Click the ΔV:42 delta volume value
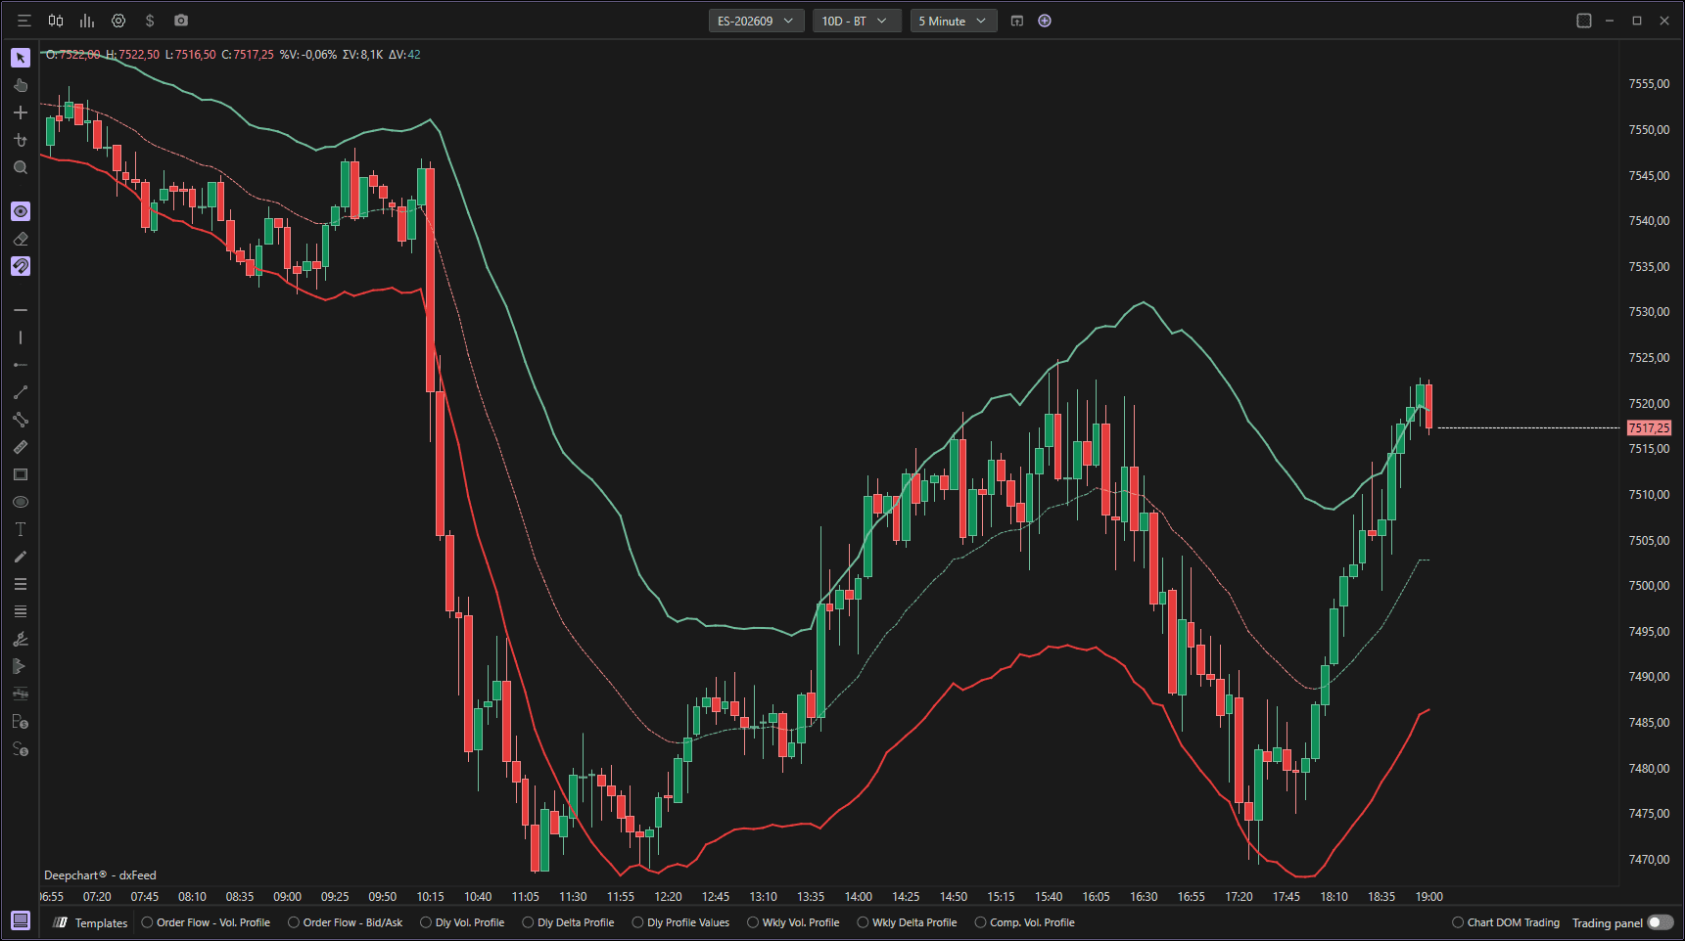This screenshot has width=1685, height=941. click(x=404, y=55)
